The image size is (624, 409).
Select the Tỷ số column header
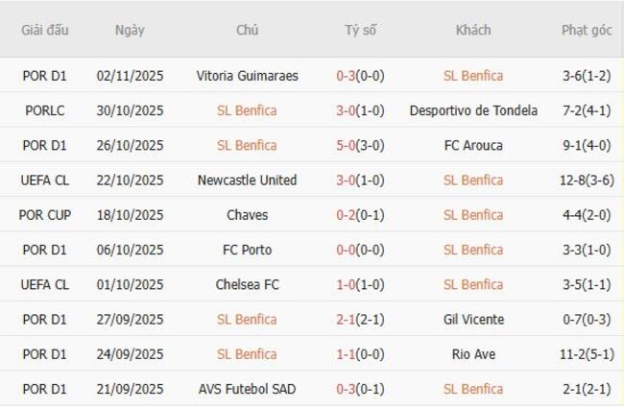[360, 30]
